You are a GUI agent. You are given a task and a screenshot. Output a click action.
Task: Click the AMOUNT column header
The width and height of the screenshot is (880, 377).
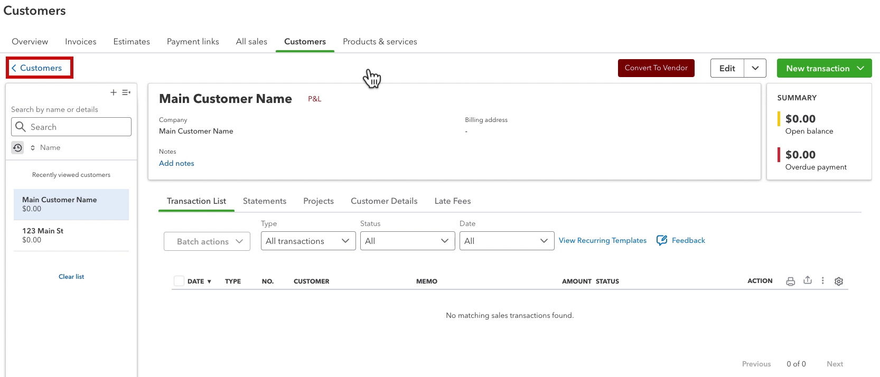click(577, 281)
